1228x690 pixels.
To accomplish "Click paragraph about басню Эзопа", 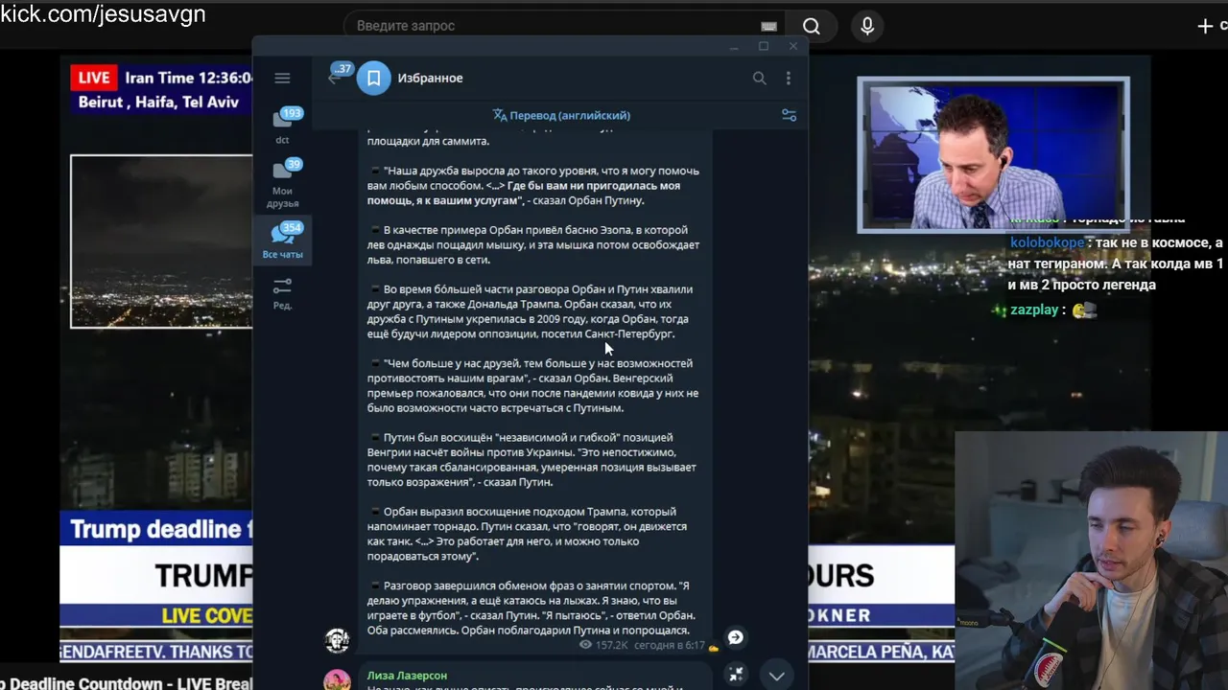I will pyautogui.click(x=534, y=245).
